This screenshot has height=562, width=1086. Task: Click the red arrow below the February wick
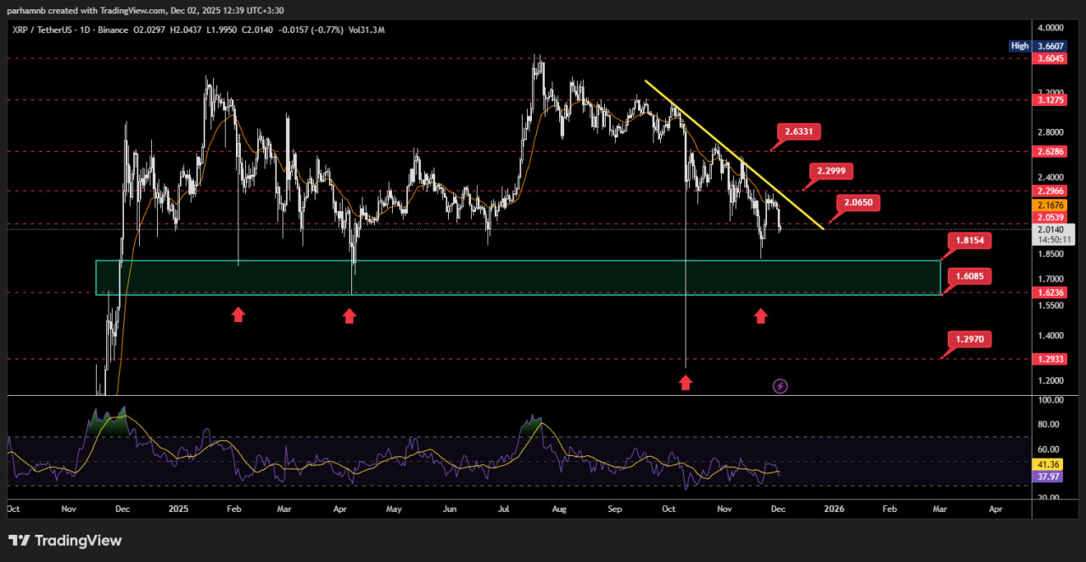click(x=238, y=314)
